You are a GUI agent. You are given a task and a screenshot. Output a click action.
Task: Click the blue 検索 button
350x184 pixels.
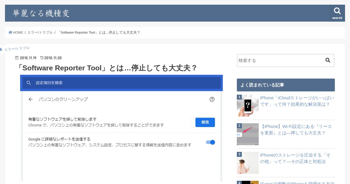[205, 122]
